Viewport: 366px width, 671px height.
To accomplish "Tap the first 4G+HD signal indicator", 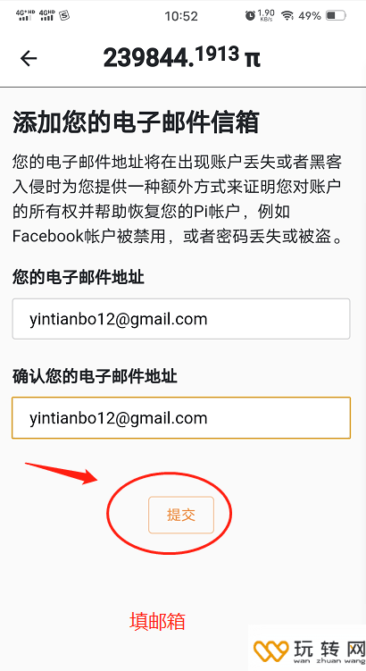I will [x=25, y=15].
